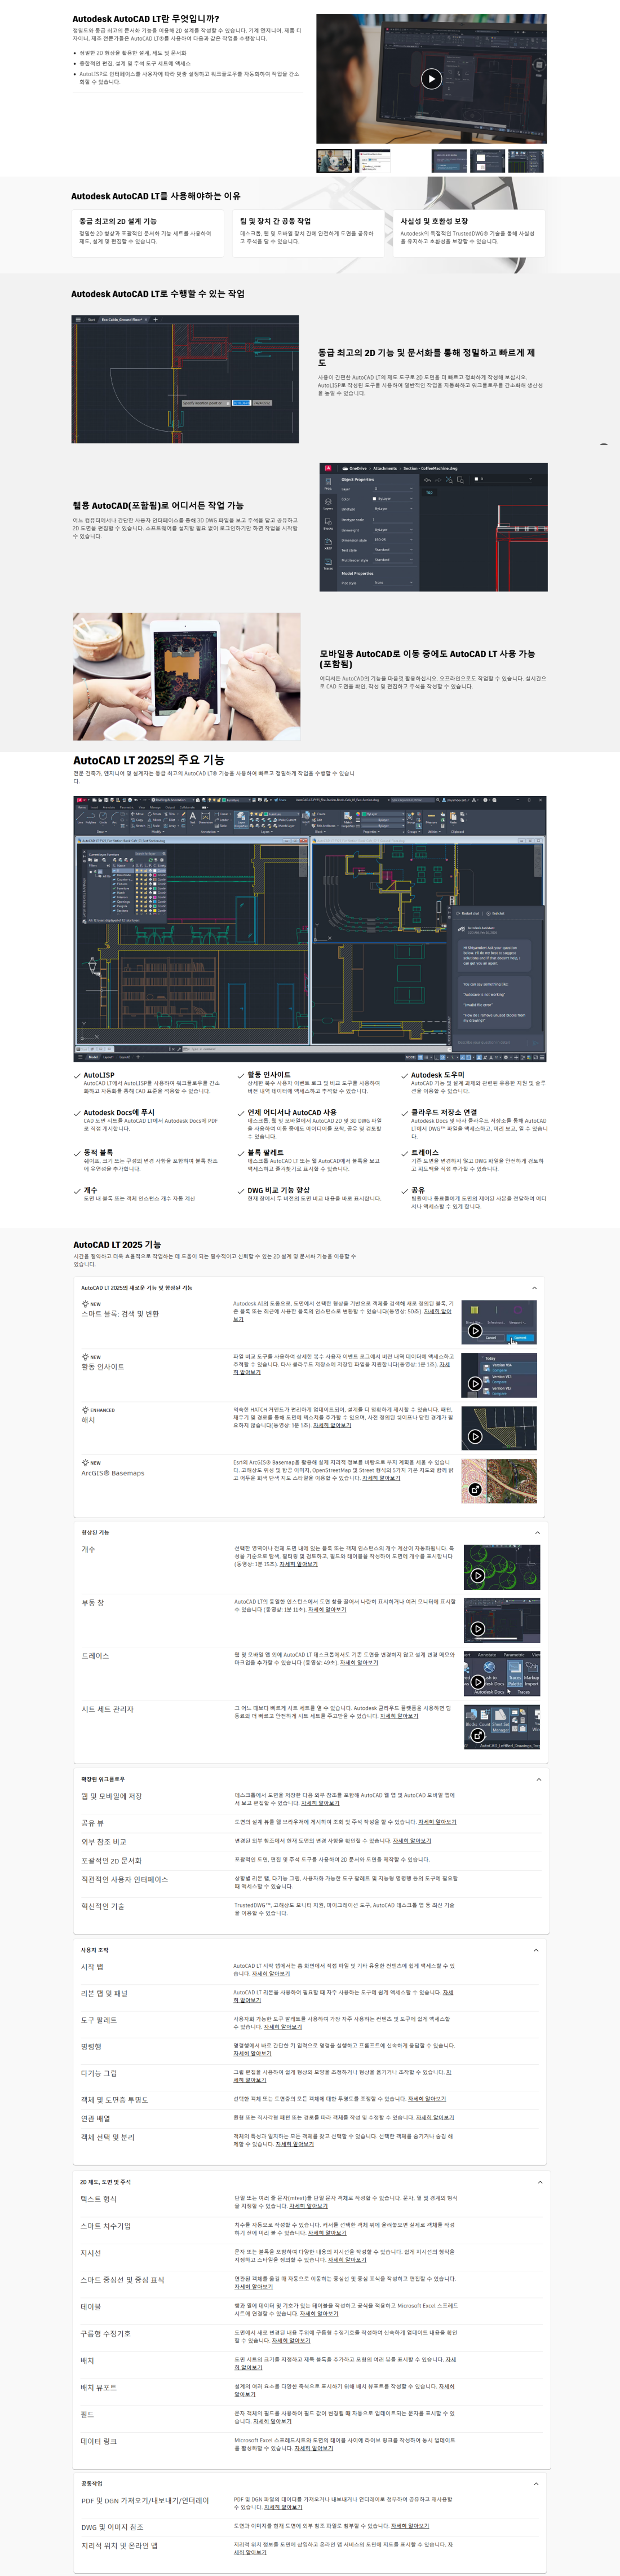Click the 사실성 및 호환성 보장 card
Viewport: 620px width, 2576px height.
pos(470,232)
